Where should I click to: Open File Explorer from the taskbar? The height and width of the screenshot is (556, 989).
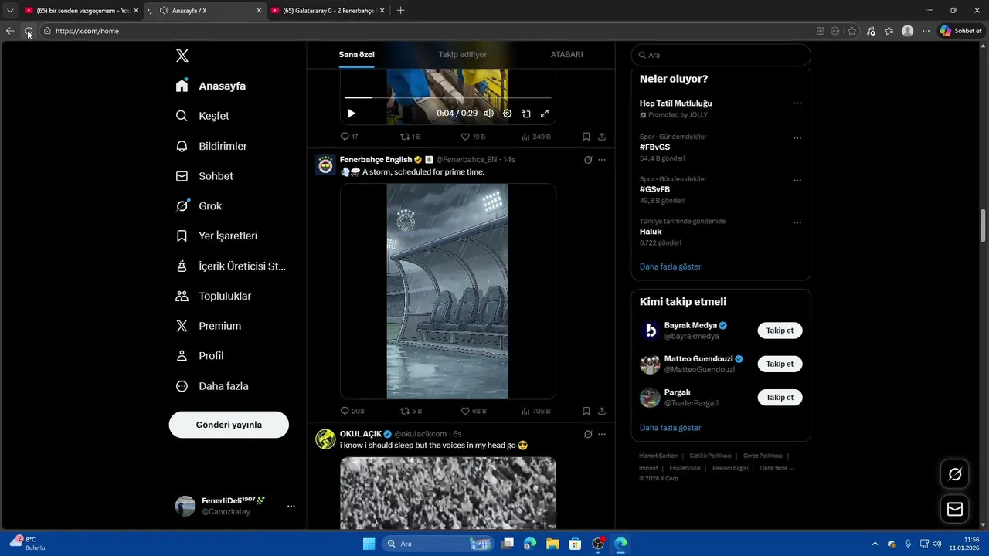tap(552, 544)
